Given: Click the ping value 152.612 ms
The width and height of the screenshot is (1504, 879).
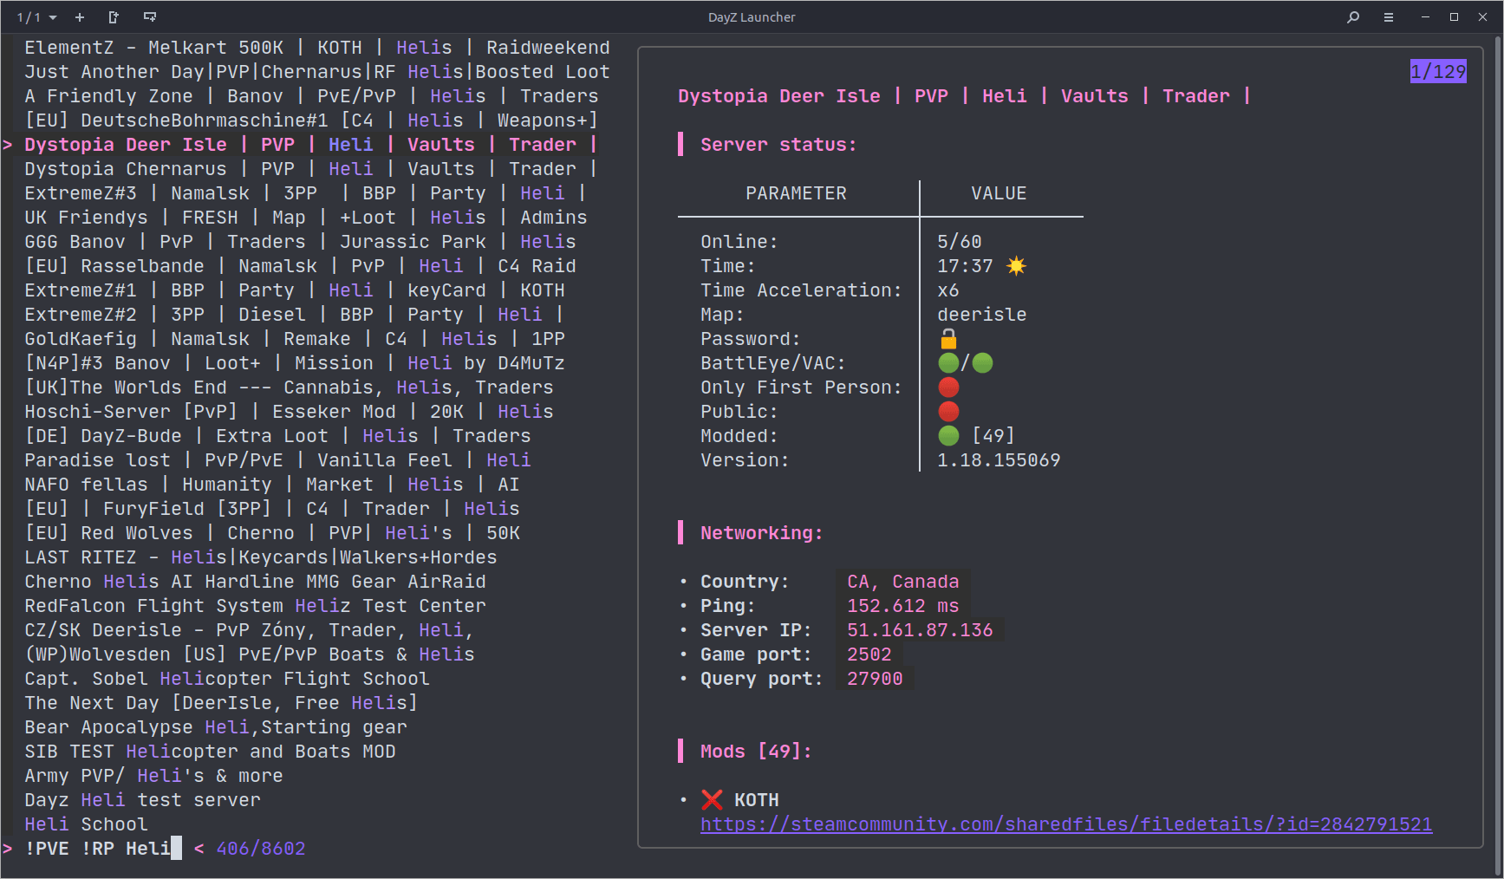Looking at the screenshot, I should click(903, 606).
